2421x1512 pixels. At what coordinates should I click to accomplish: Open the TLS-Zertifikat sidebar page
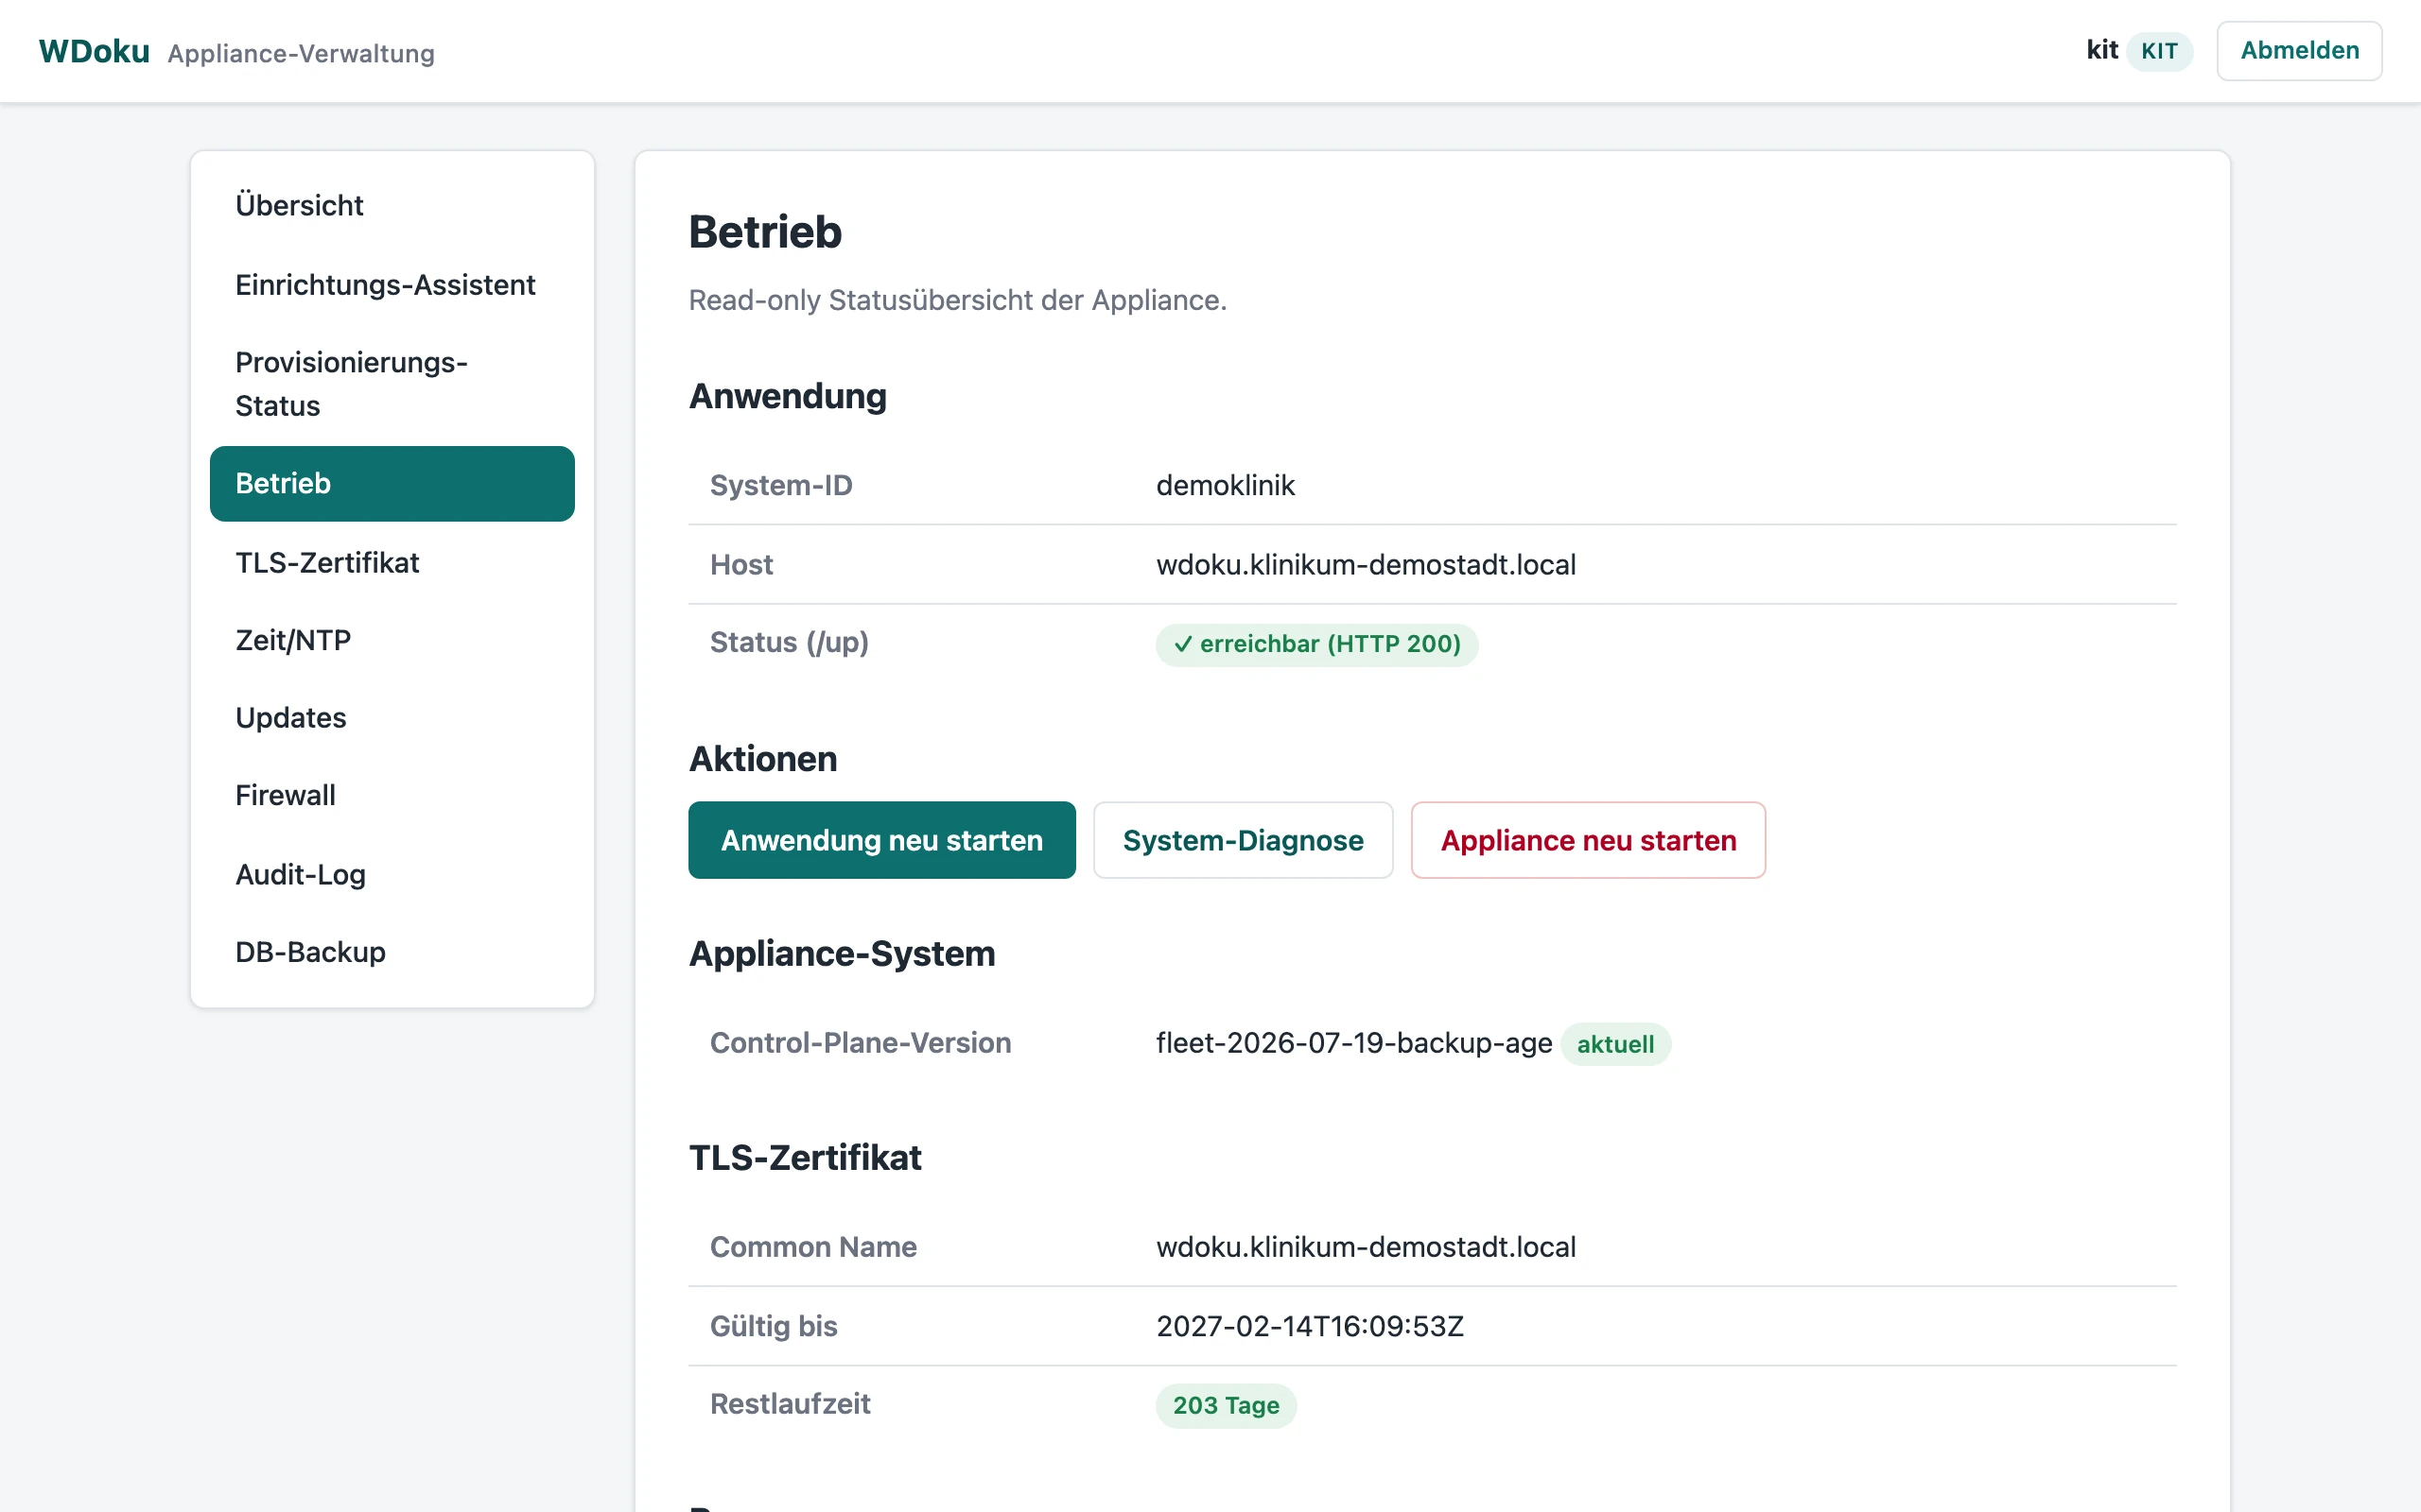pos(392,562)
